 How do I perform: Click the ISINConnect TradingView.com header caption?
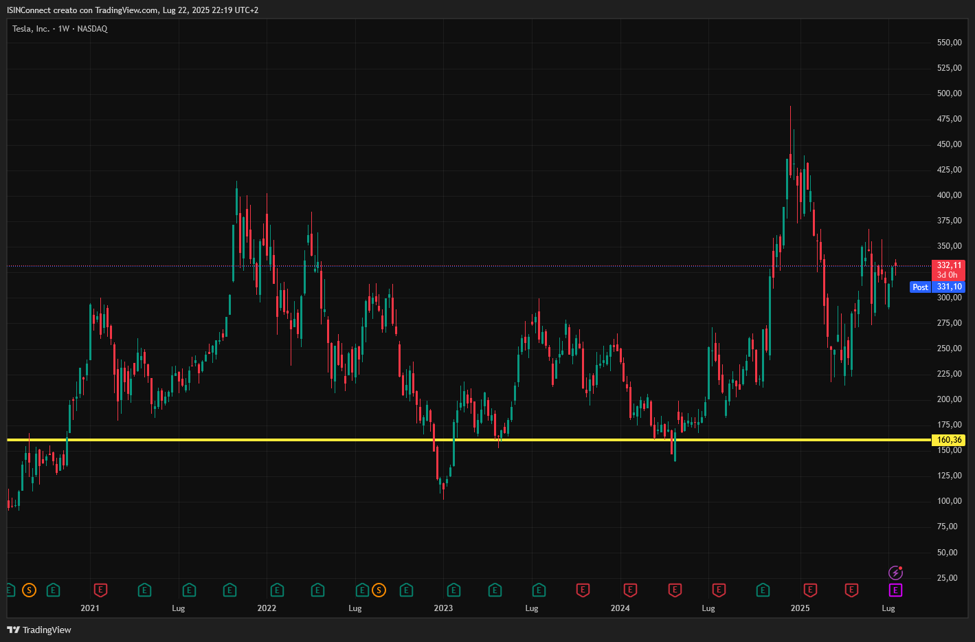133,10
